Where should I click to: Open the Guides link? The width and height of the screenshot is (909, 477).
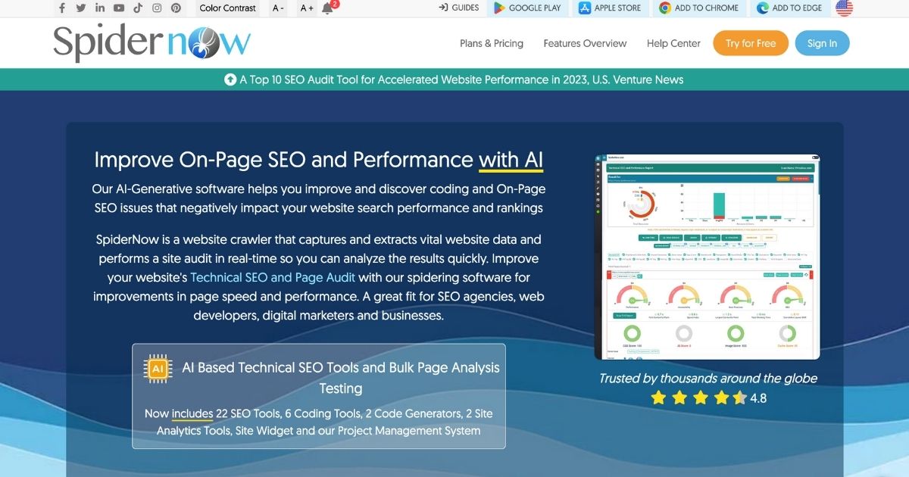coord(459,8)
